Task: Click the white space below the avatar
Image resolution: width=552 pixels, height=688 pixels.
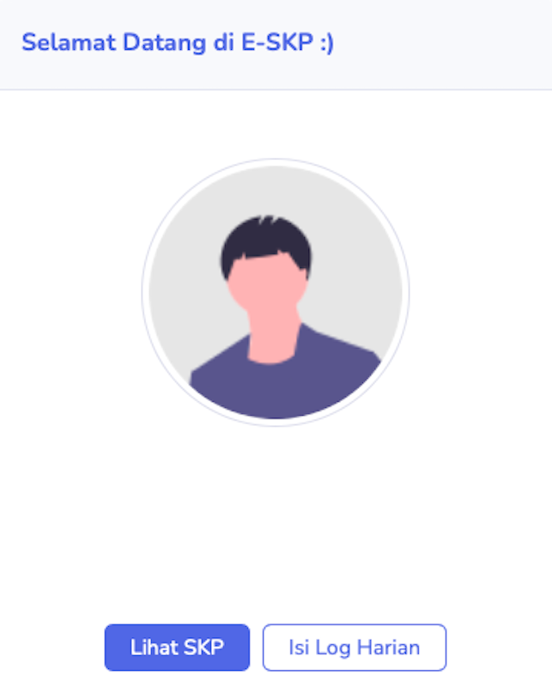Action: click(x=276, y=522)
